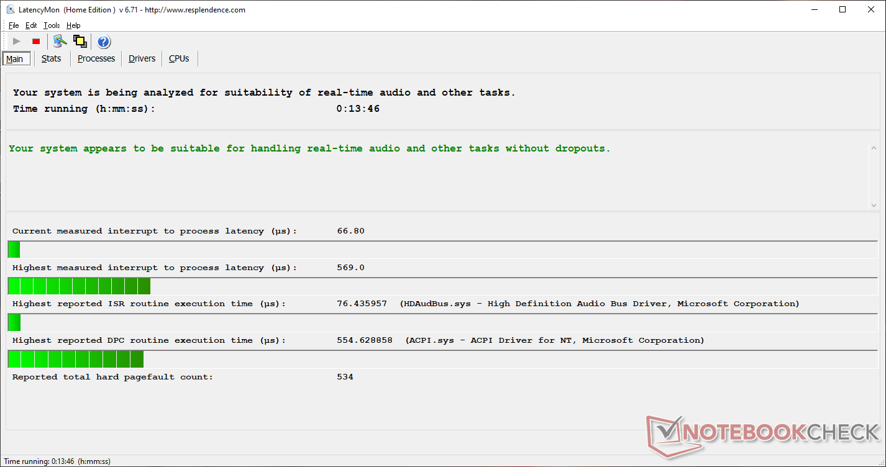Click the 66.80 current latency value
This screenshot has height=467, width=886.
point(350,231)
